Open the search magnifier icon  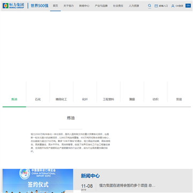[150, 6]
